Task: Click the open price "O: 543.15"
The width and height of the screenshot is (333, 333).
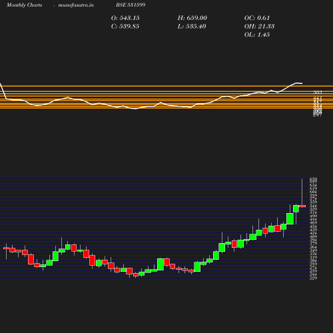Action: (x=125, y=18)
